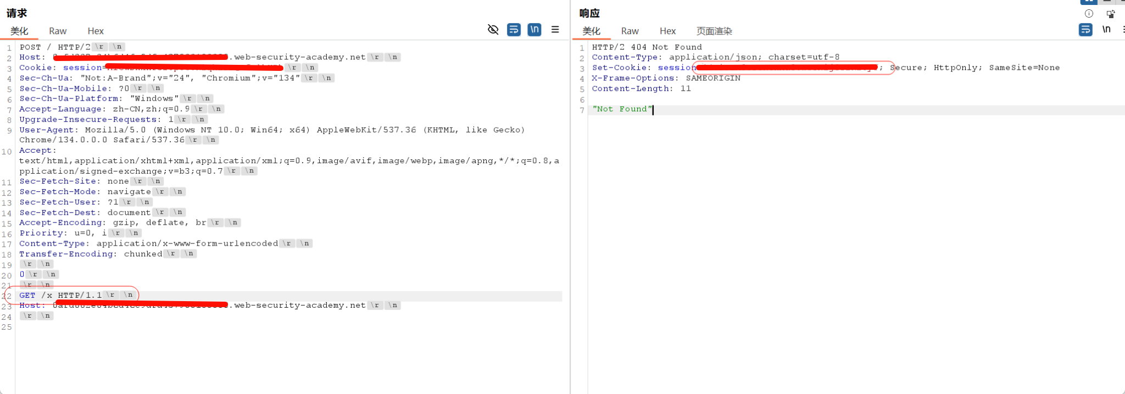Select response 美化 tab
The width and height of the screenshot is (1125, 394).
click(592, 31)
